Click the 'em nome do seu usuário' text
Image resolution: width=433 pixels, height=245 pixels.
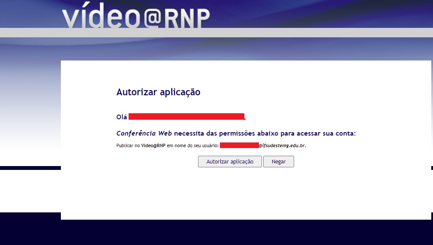pyautogui.click(x=192, y=146)
